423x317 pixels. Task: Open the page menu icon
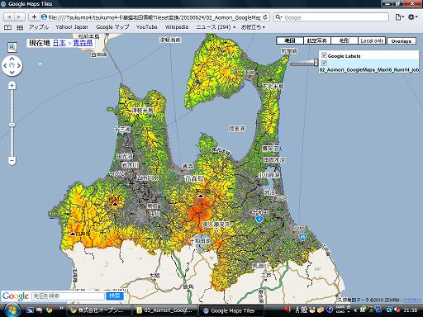399,17
